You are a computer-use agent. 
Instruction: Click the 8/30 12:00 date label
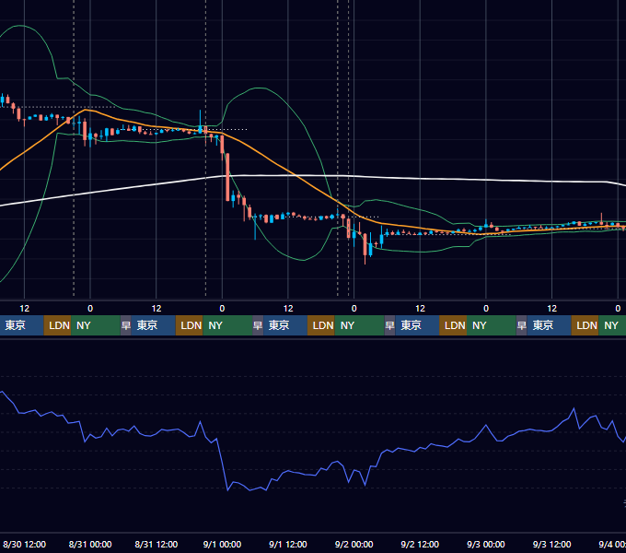[24, 544]
